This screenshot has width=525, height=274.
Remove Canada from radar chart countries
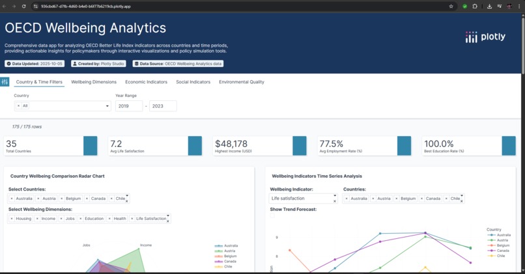[87, 199]
